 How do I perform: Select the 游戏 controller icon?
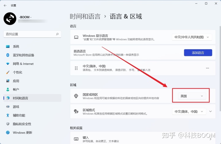point(8,107)
